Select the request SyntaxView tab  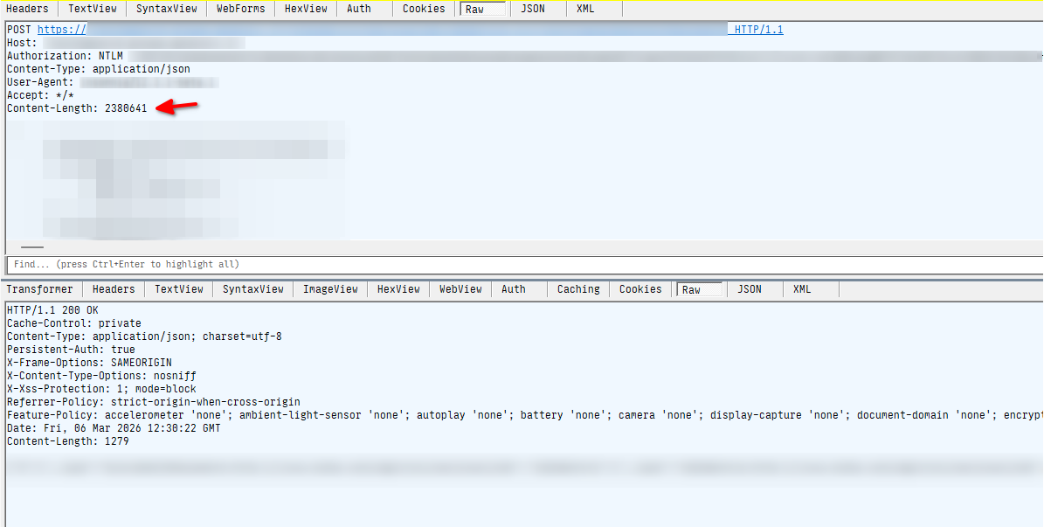point(166,9)
